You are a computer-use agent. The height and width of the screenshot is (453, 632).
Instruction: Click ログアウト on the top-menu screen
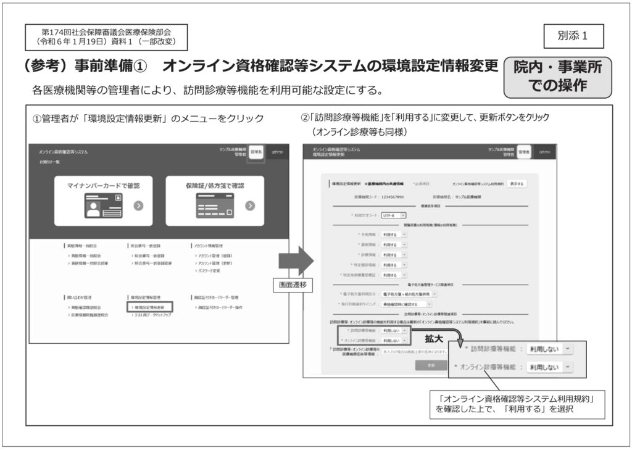(x=277, y=152)
